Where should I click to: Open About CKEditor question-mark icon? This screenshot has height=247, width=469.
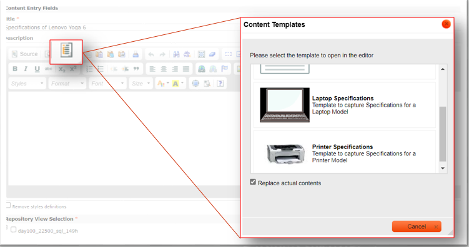[220, 84]
